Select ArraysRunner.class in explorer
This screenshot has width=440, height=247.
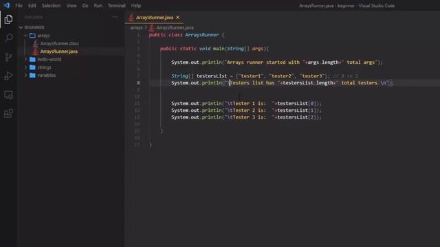[60, 43]
